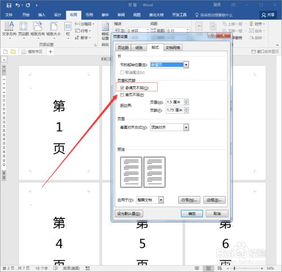Click the zoom out minus button
The width and height of the screenshot is (282, 272).
(228, 268)
